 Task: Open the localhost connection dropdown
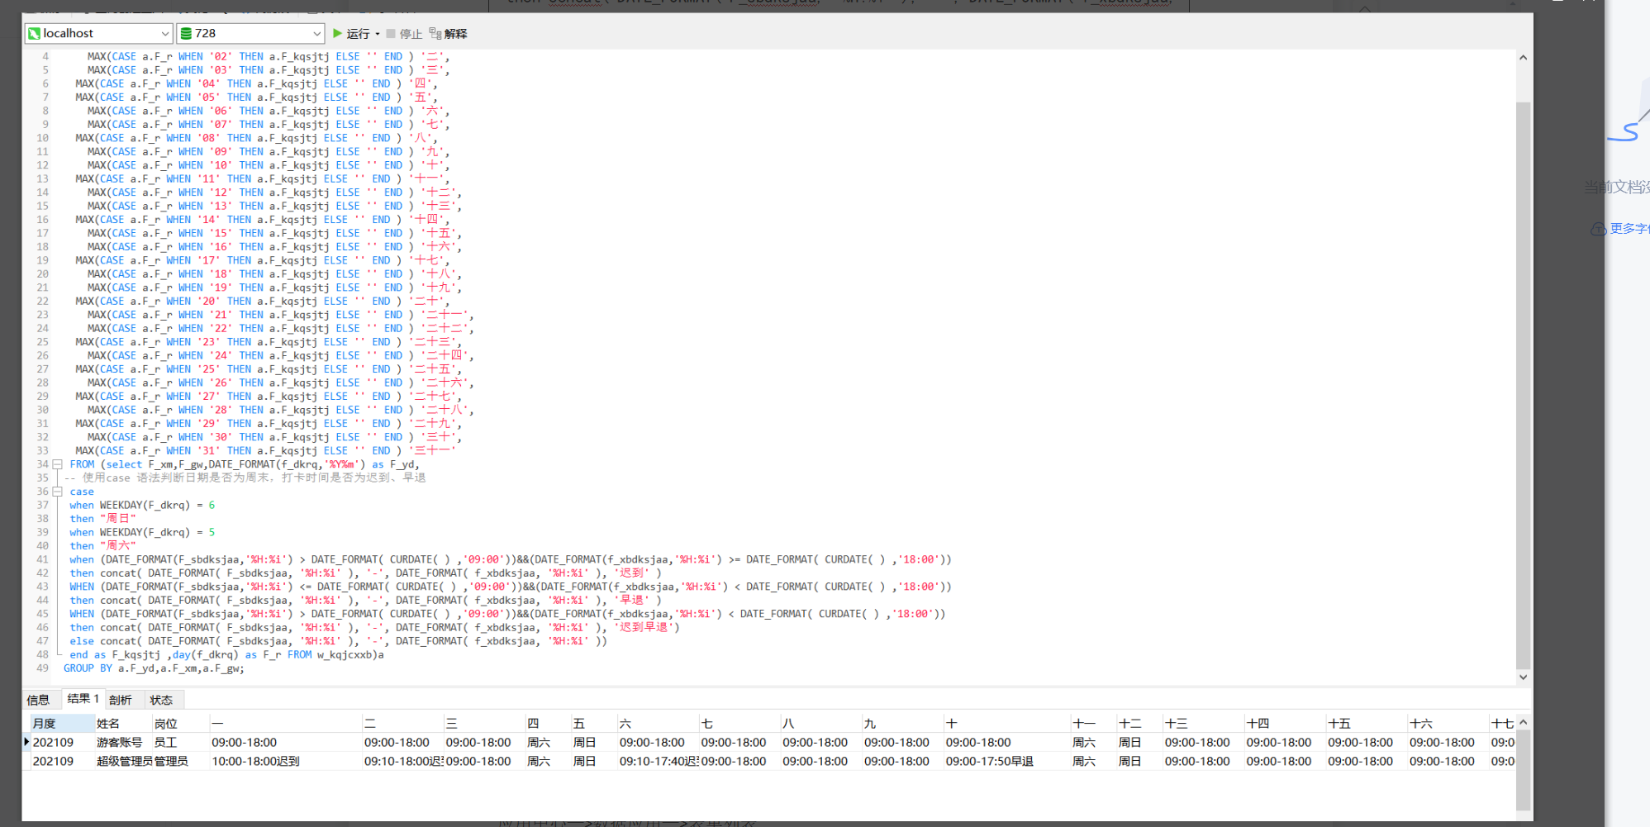point(164,34)
